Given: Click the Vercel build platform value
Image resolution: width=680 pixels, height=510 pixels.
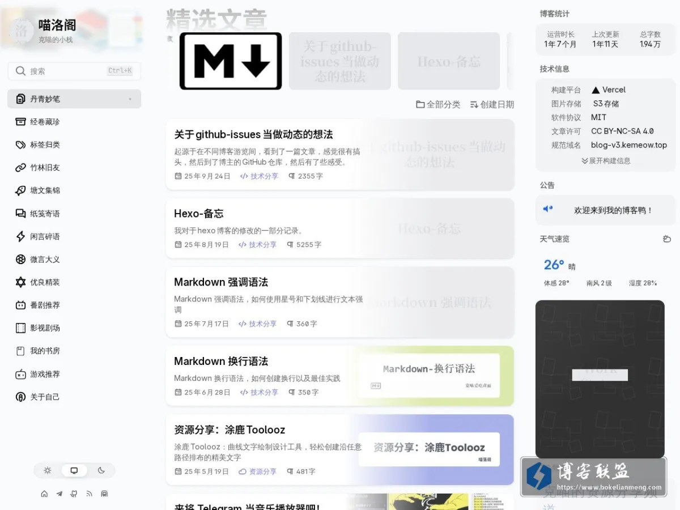Looking at the screenshot, I should (608, 90).
